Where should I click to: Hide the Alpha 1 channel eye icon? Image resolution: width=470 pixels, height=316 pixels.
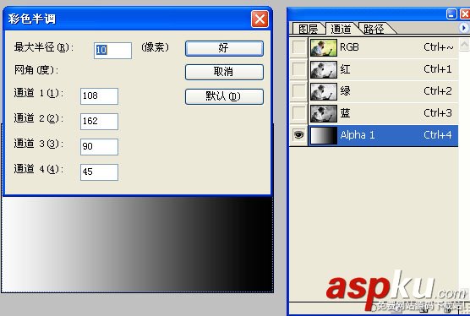[x=299, y=135]
